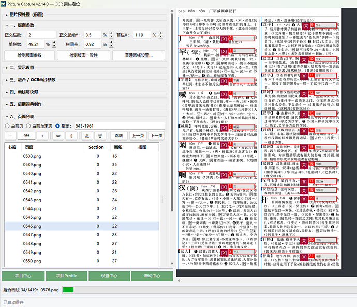
Task: Click the zoom out minus button
Action: pyautogui.click(x=10, y=136)
